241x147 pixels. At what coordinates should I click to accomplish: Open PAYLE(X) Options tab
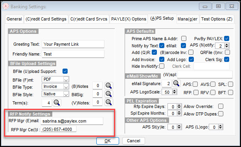pos(129,19)
